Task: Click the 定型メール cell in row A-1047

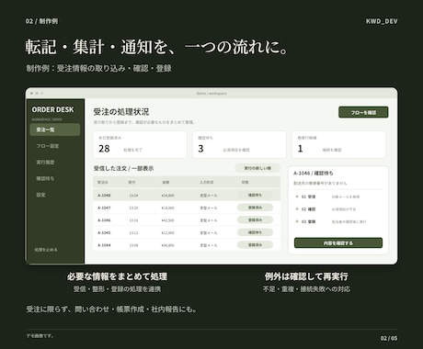Action: click(x=209, y=208)
